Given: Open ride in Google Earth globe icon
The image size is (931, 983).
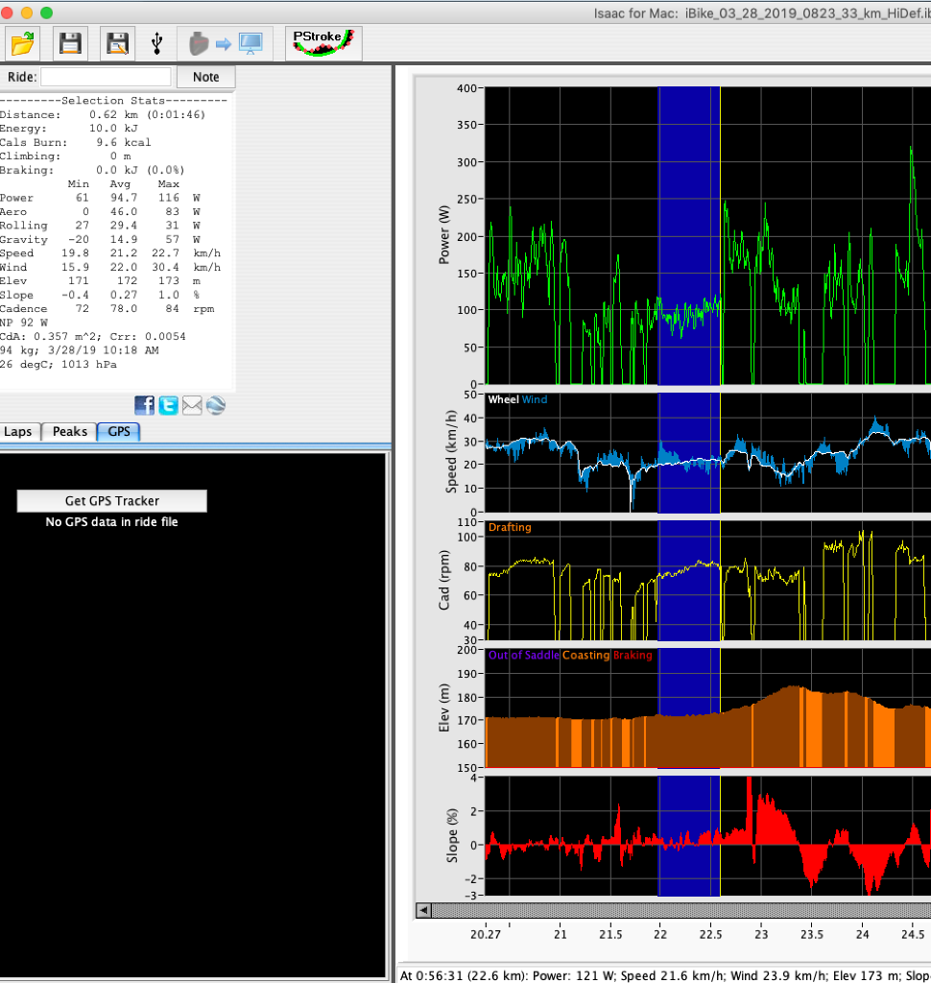Looking at the screenshot, I should [215, 405].
